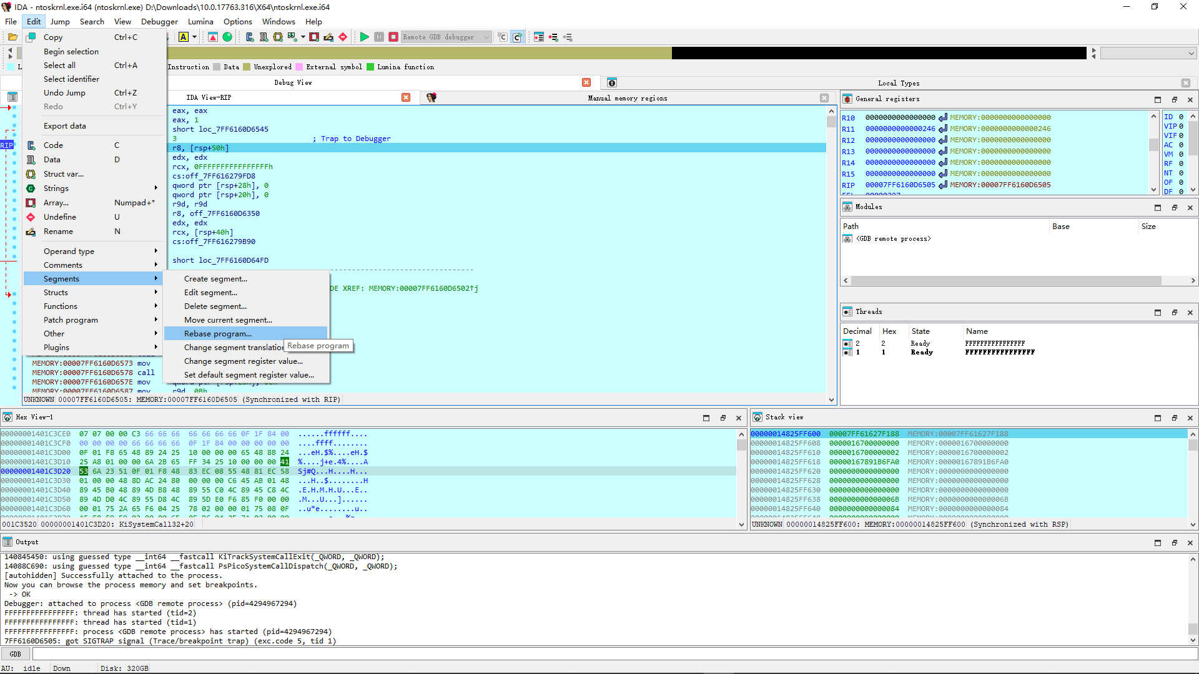This screenshot has height=674, width=1199.
Task: Toggle the AC flag value in registers
Action: coord(1181,145)
